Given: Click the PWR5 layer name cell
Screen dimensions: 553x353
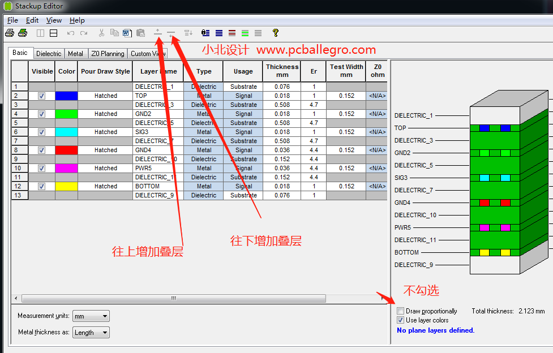Looking at the screenshot, I should tap(158, 168).
